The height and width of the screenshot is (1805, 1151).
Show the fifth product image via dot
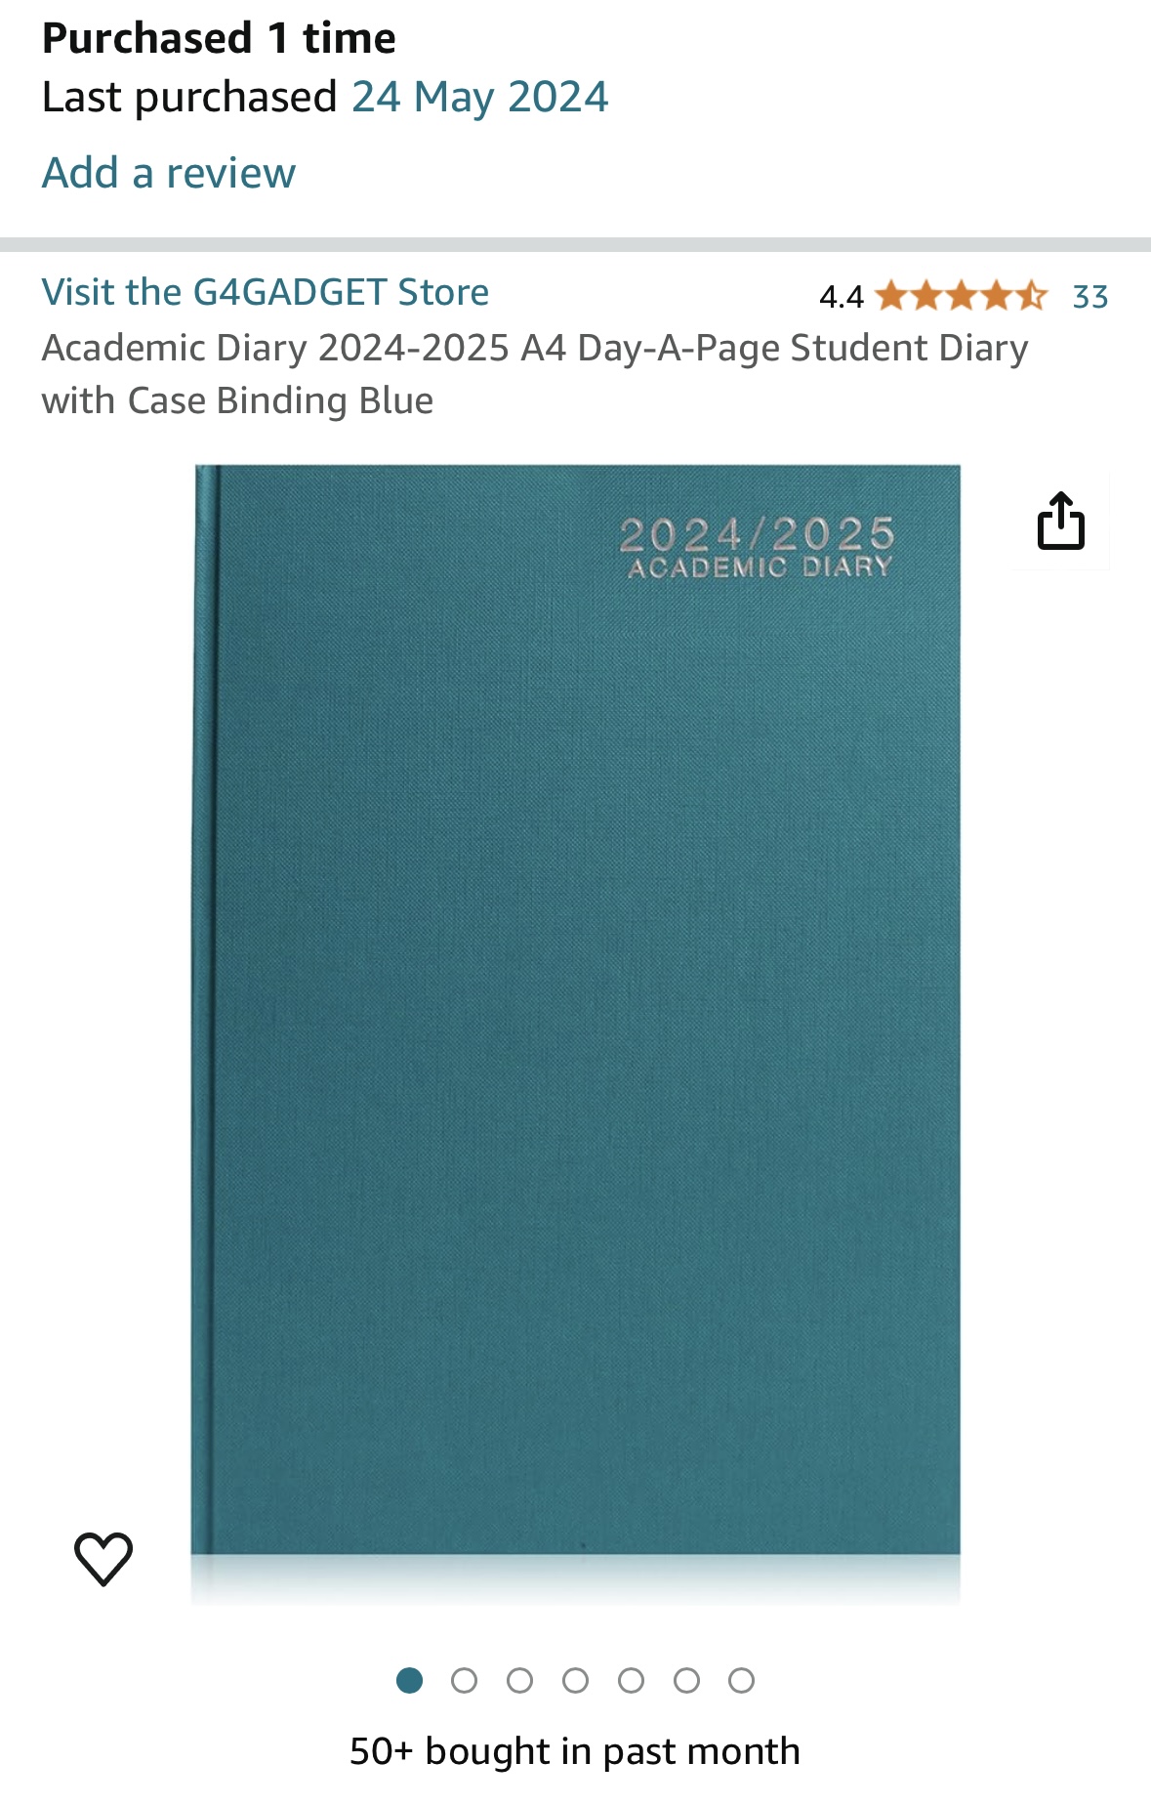point(632,1680)
